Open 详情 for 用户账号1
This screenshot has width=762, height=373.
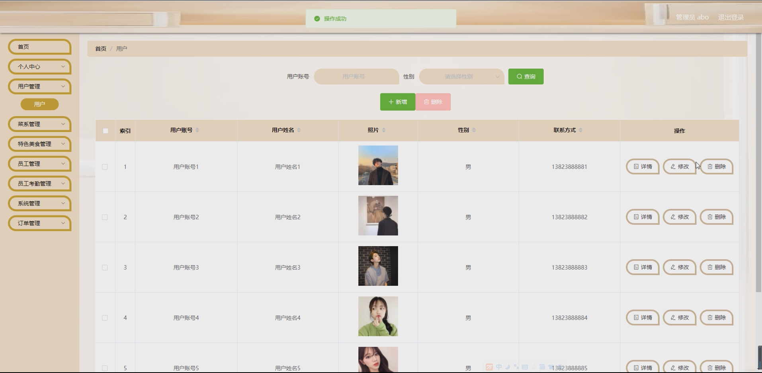[643, 167]
